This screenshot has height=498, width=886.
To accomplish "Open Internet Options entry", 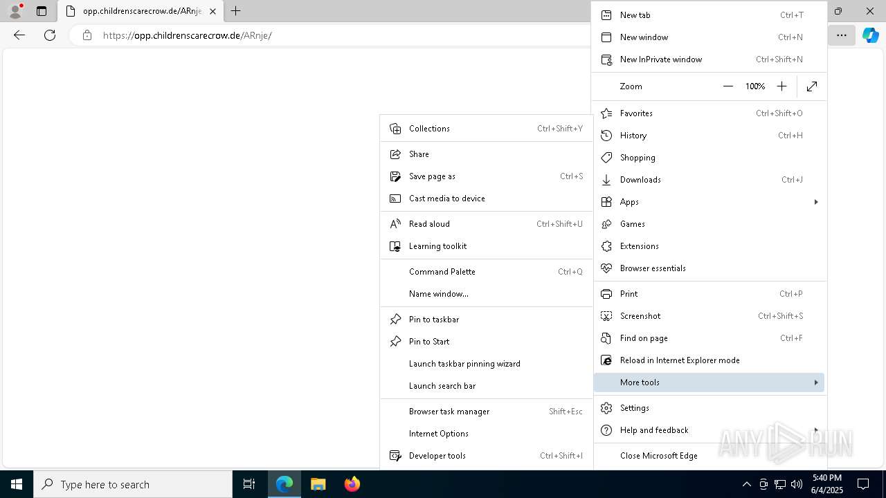I will (486, 434).
